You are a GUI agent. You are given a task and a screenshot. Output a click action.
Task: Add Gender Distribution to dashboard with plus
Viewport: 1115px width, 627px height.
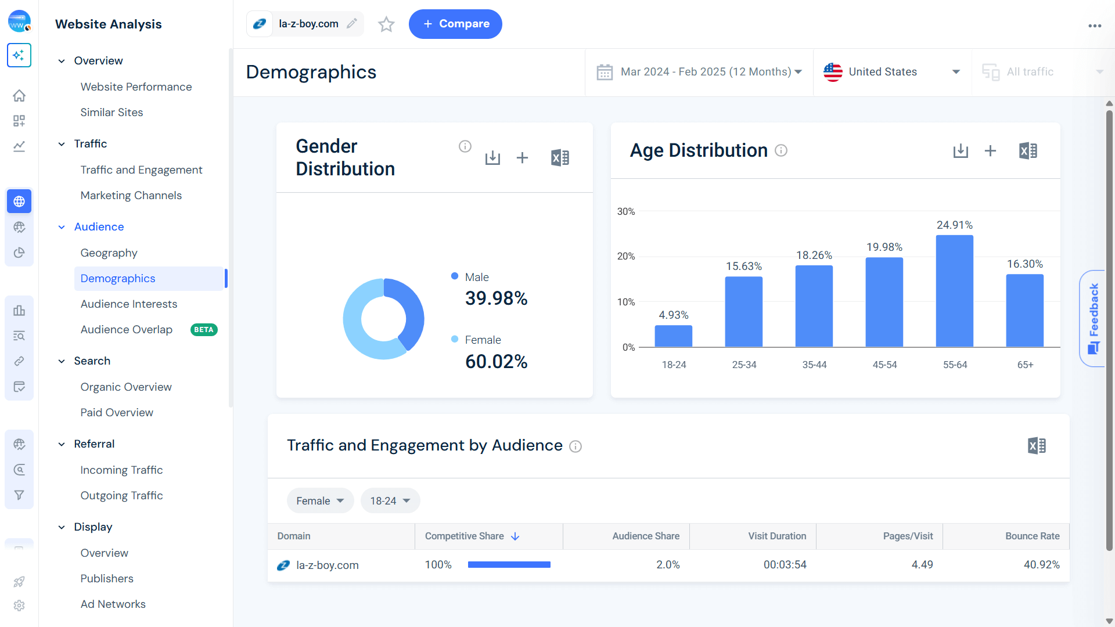pos(523,158)
